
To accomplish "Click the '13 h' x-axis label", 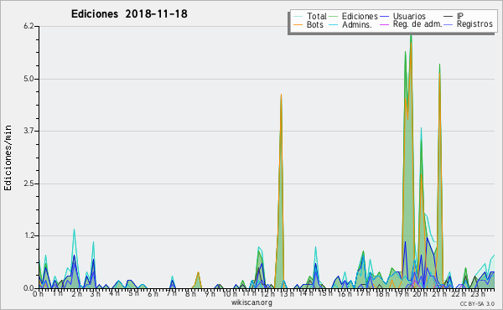I will [x=287, y=293].
